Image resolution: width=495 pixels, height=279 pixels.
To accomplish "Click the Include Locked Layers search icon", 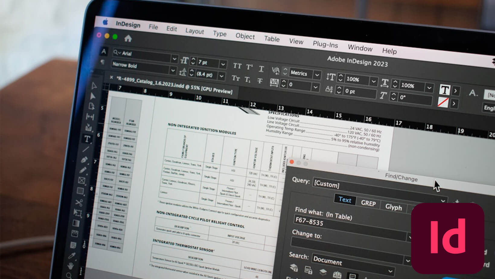I will point(294,268).
